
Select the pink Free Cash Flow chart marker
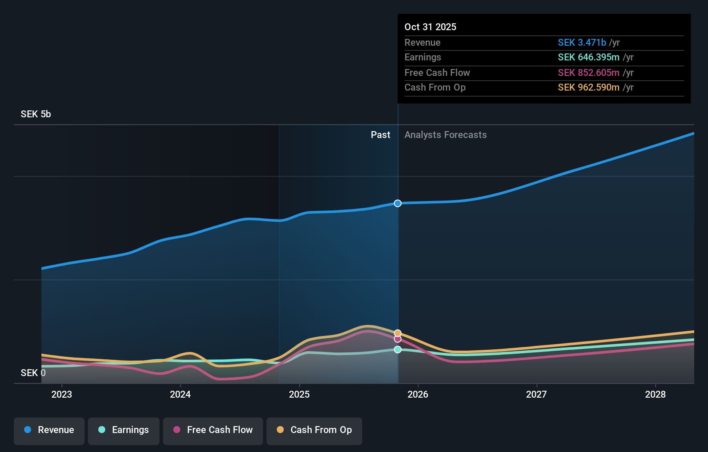tap(397, 339)
